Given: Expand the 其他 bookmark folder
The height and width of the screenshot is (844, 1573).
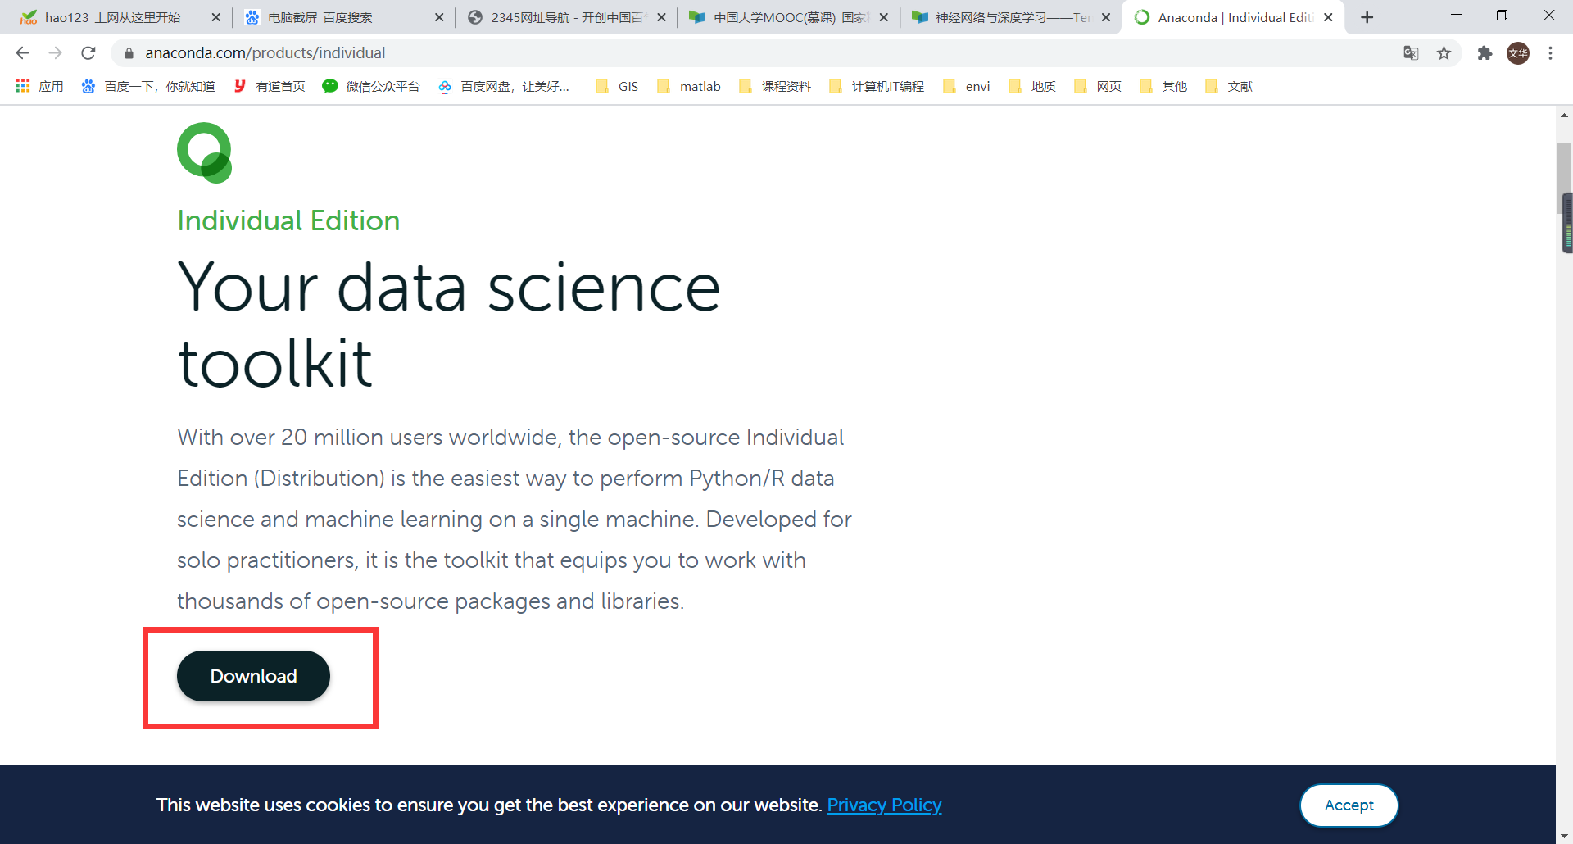Looking at the screenshot, I should pos(1163,86).
